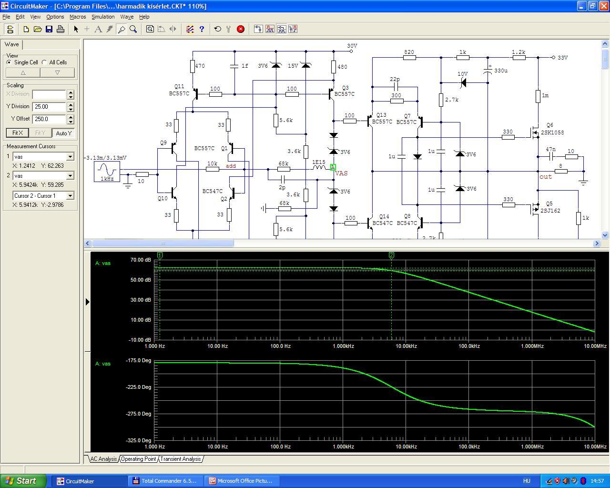Click measurement cursor 1 marker on the plot
This screenshot has height=488, width=610.
click(x=160, y=255)
